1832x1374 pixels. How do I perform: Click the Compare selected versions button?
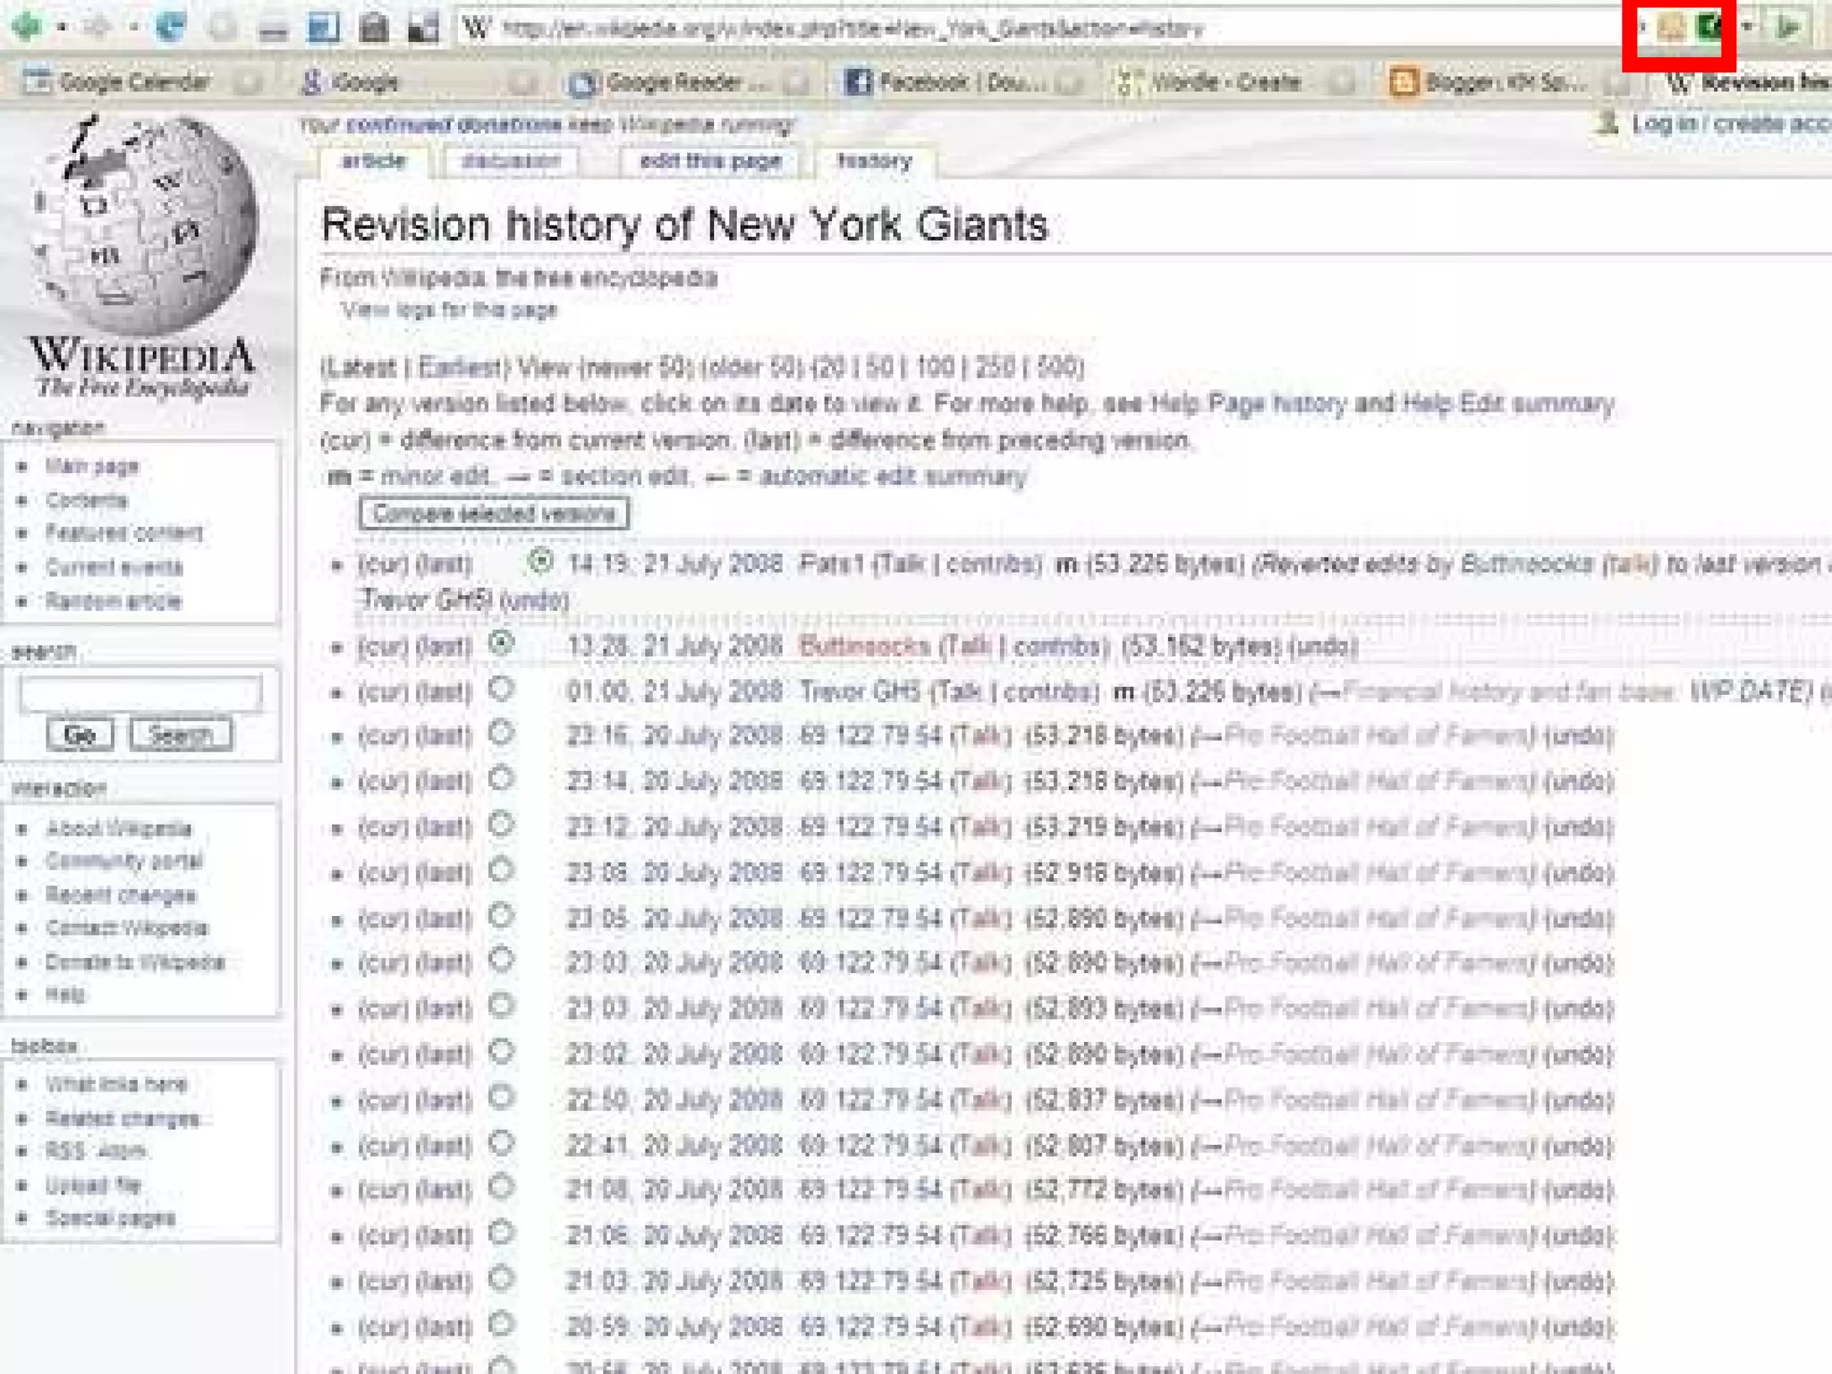tap(494, 513)
